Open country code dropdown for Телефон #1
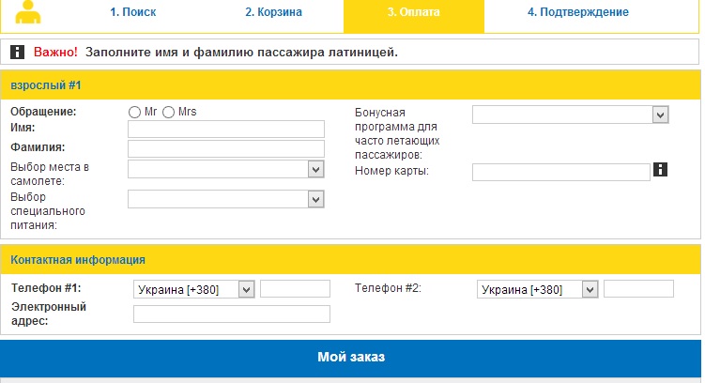This screenshot has height=383, width=705. tap(194, 289)
